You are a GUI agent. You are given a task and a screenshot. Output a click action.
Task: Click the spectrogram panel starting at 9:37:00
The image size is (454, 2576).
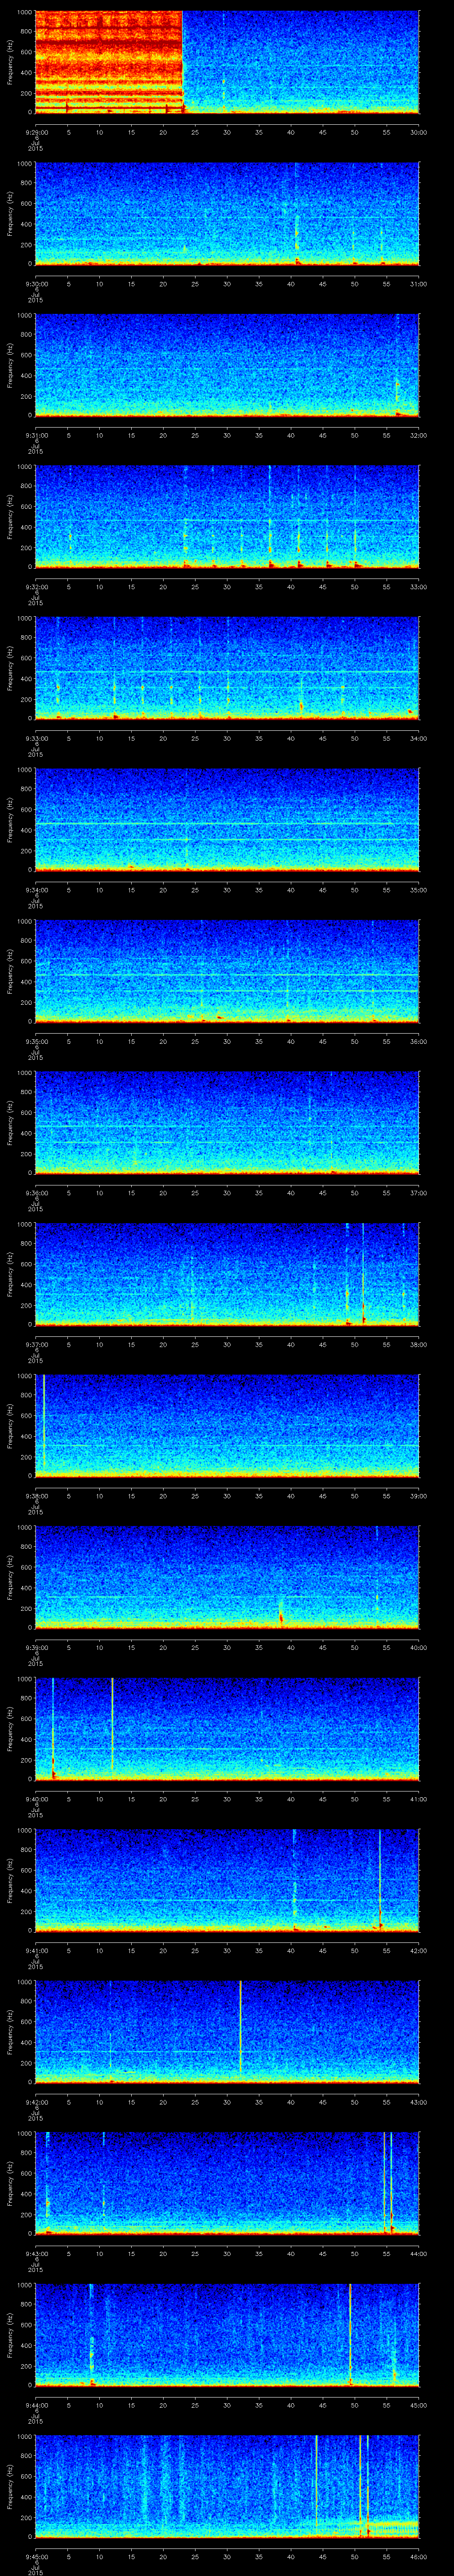pos(227,1274)
